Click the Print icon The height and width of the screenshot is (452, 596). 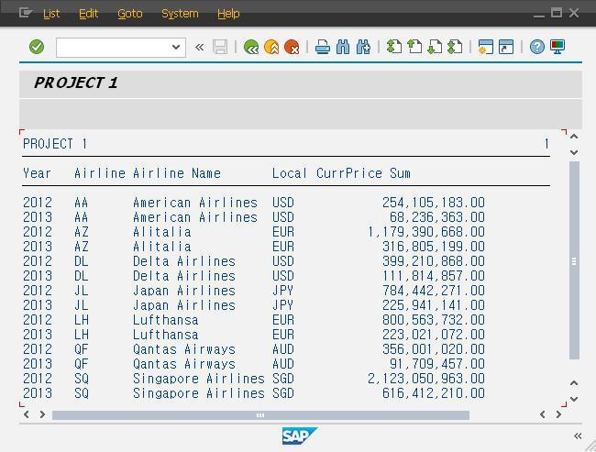[323, 47]
